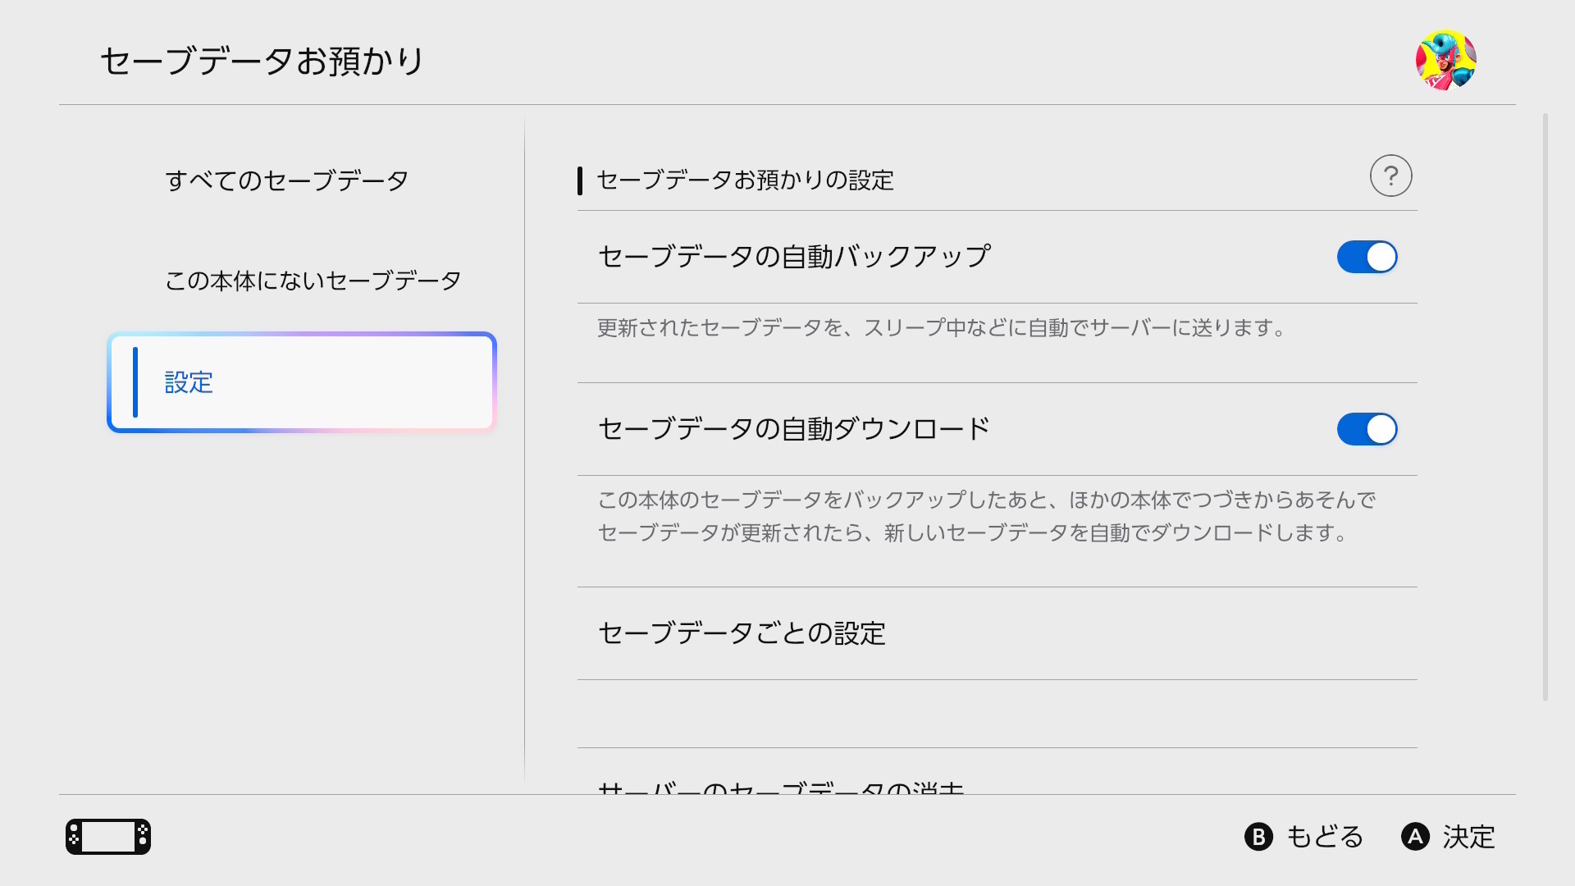Screen dimensions: 1575x886
Task: Click the セーブデータお預かりの設定 section header
Action: (x=745, y=180)
